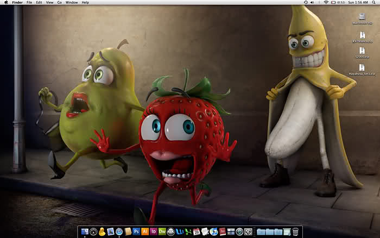Image resolution: width=380 pixels, height=238 pixels.
Task: Click the battery status indicator
Action: [x=338, y=2]
